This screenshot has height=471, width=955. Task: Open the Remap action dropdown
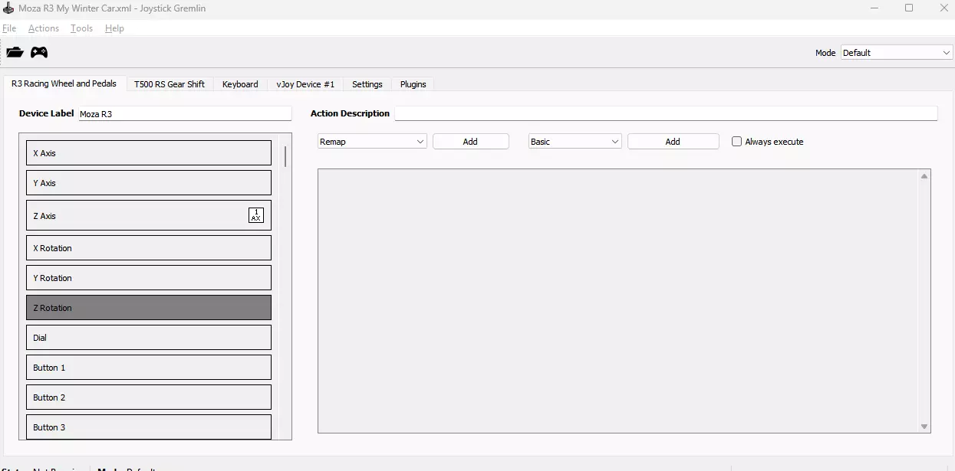(x=372, y=142)
